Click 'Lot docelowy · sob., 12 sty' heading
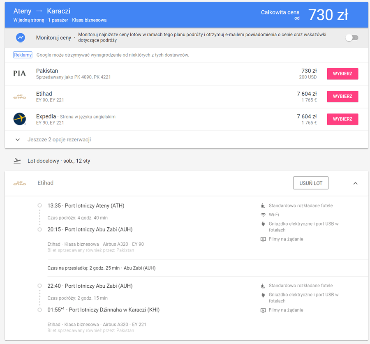The height and width of the screenshot is (344, 370). pyautogui.click(x=59, y=161)
